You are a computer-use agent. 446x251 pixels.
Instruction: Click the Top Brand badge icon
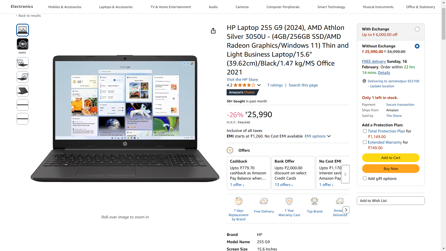point(314,201)
